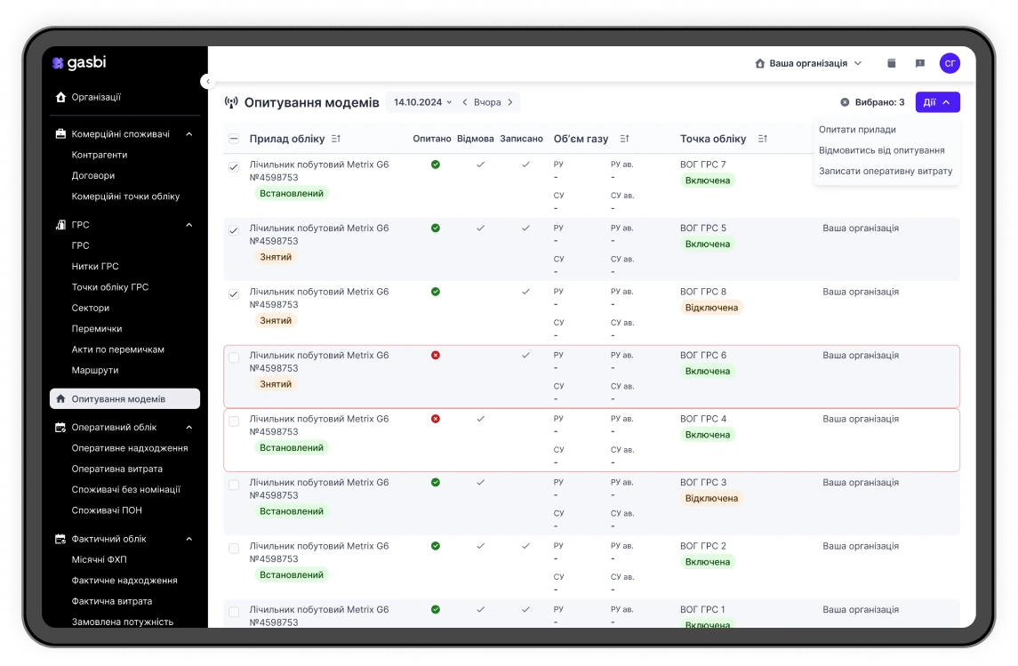Toggle the header select-all checkbox

coord(234,139)
